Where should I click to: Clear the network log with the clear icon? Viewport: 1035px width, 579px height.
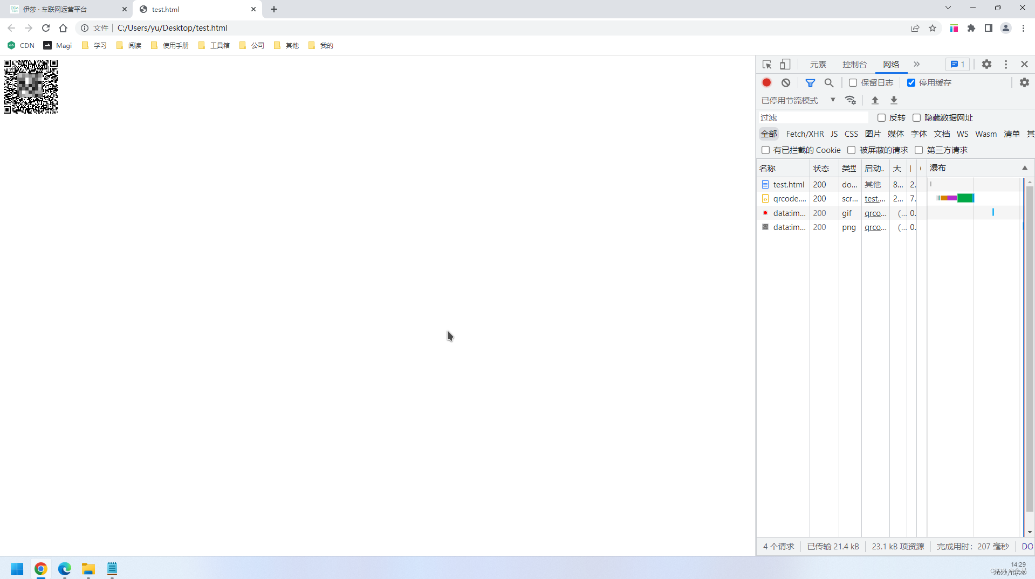click(786, 82)
